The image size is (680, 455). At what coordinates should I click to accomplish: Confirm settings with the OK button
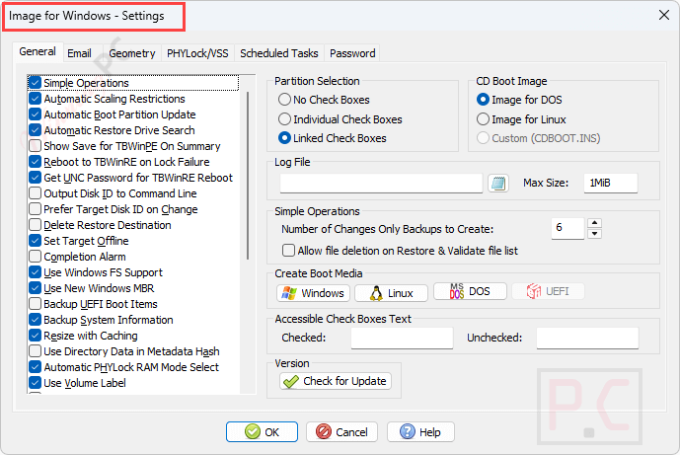(x=262, y=432)
